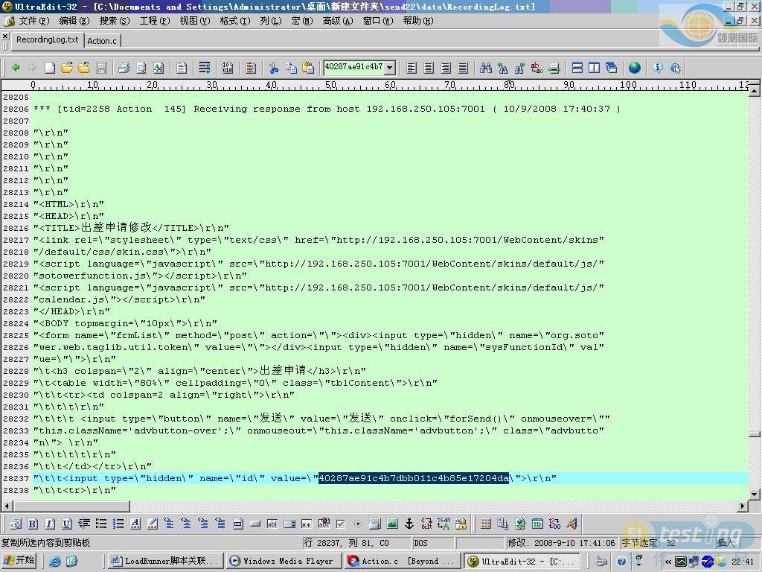Insert checkbox element from HTML toolbar
The image size is (762, 572).
point(340,524)
